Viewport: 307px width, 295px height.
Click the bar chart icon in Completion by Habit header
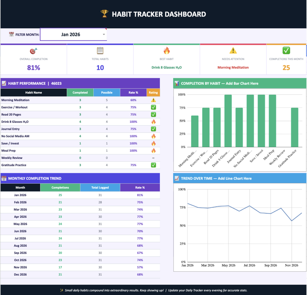pos(177,83)
